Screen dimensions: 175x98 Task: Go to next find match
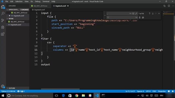coord(153,13)
